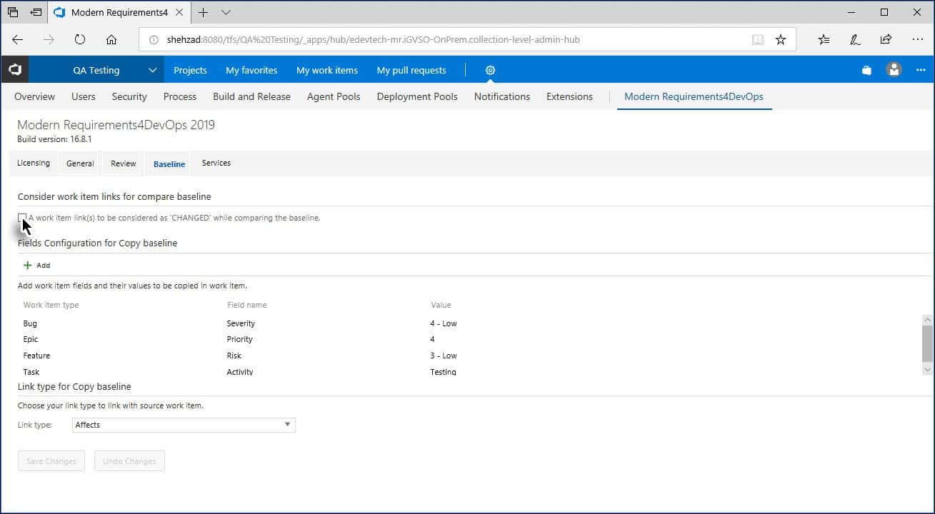Open Agent Pools admin tab

(x=334, y=96)
